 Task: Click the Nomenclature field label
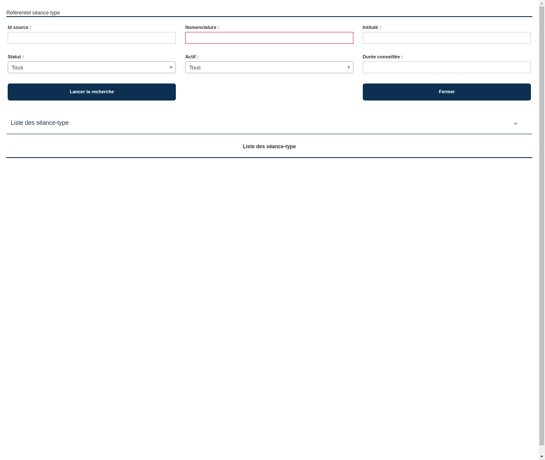[202, 27]
